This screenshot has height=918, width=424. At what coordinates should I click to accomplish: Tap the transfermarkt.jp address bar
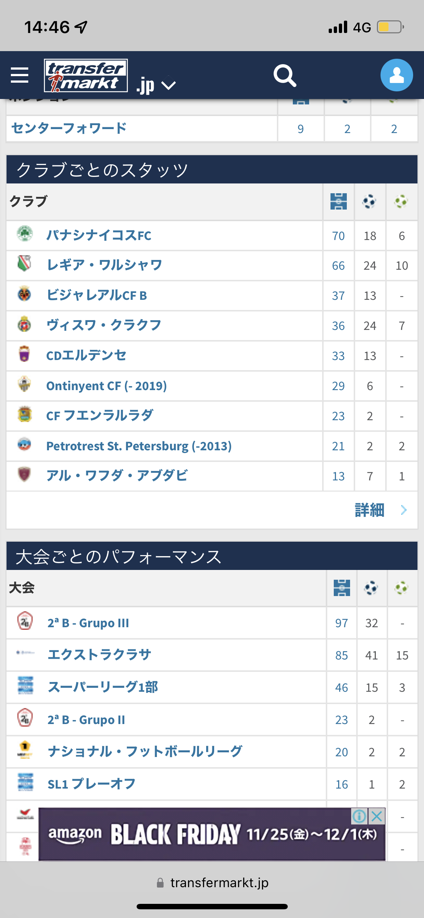212,883
